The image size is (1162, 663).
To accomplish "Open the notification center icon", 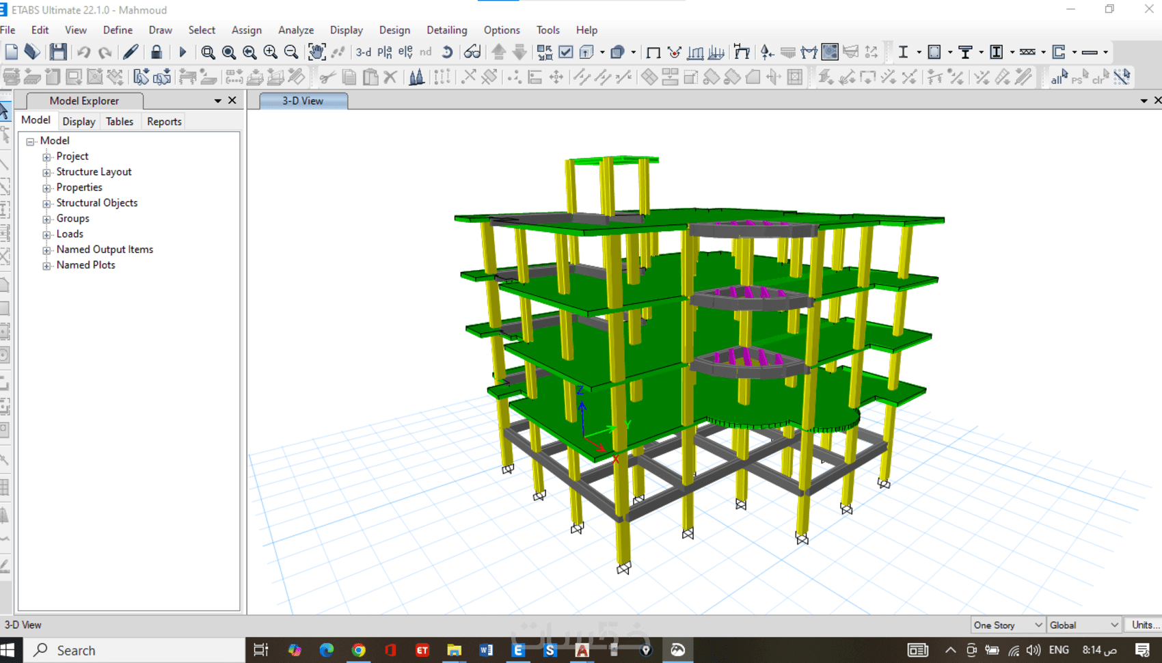I will click(x=1142, y=650).
